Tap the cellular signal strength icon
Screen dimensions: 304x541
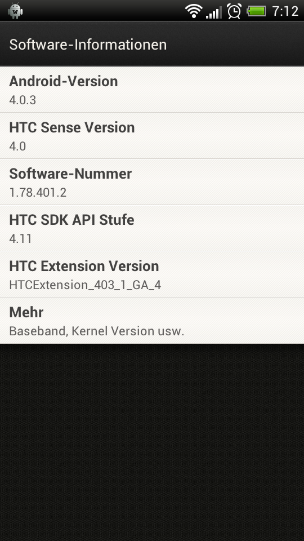point(214,12)
